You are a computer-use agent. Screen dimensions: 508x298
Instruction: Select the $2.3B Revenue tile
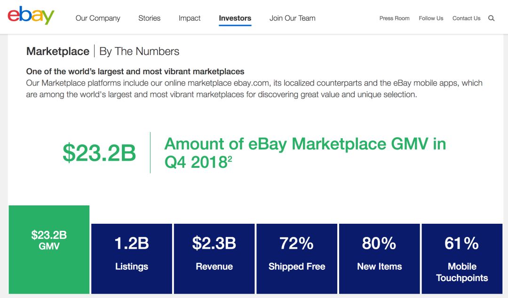tap(214, 258)
